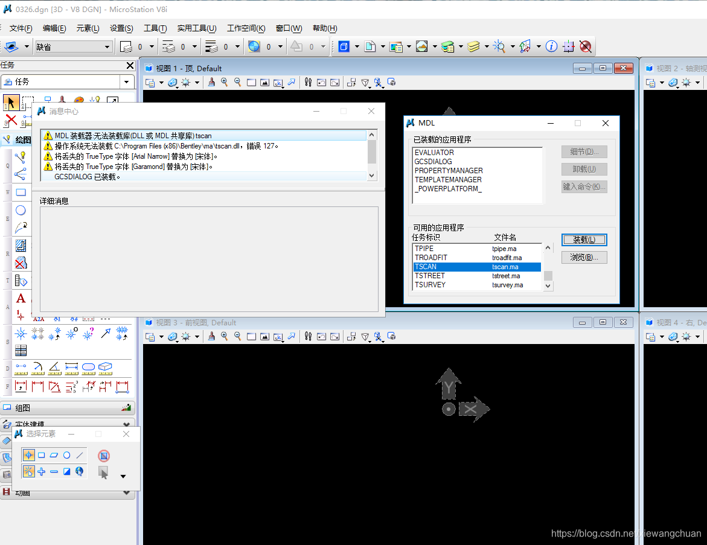This screenshot has height=545, width=707.
Task: Click the active color globe swatch
Action: tap(254, 46)
